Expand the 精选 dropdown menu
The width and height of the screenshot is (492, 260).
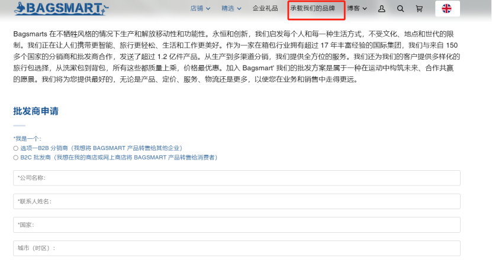[231, 8]
